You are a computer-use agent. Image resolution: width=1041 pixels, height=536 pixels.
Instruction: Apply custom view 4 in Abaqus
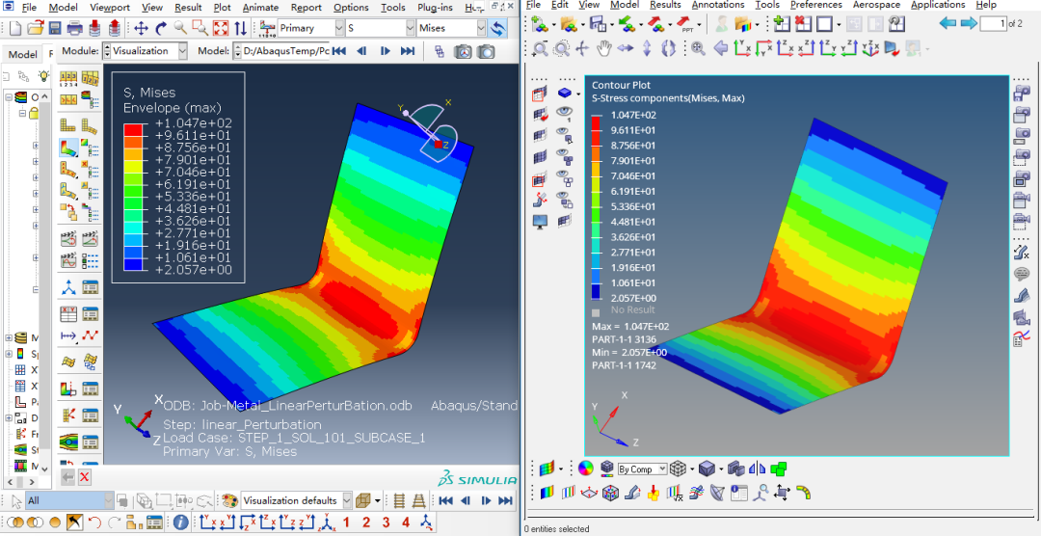tap(406, 523)
